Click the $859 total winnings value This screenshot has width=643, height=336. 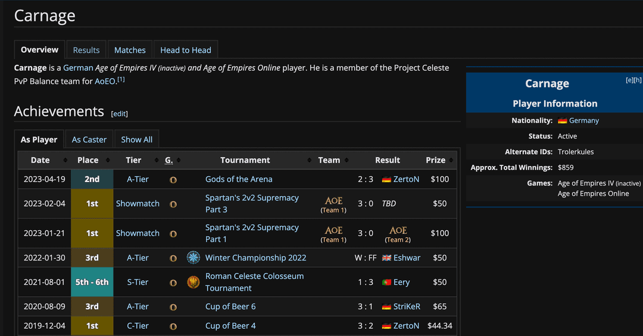[566, 168]
